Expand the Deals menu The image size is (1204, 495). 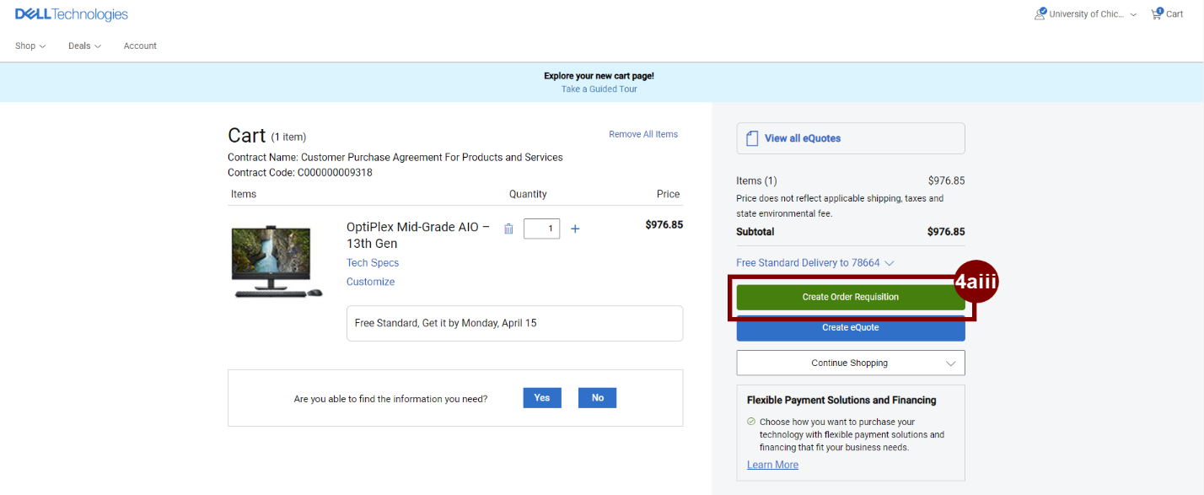click(x=84, y=46)
